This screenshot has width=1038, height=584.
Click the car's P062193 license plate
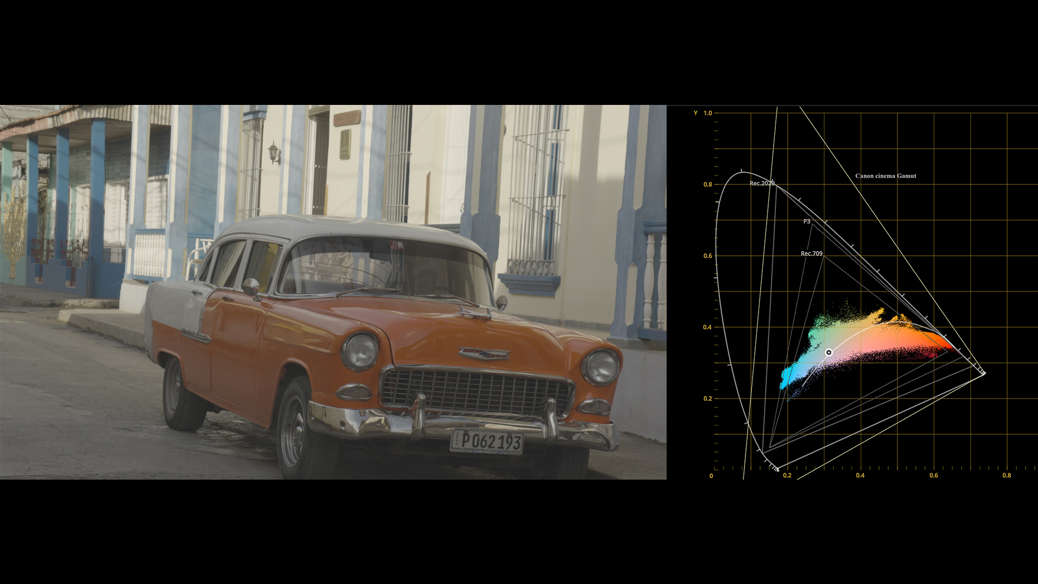(487, 442)
